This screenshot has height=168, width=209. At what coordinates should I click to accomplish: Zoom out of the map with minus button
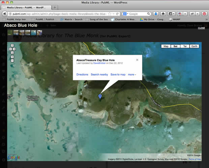pos(12,60)
